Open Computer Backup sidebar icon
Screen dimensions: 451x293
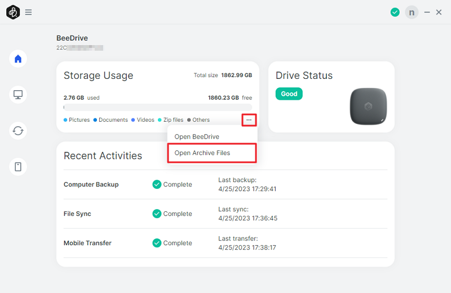18,95
